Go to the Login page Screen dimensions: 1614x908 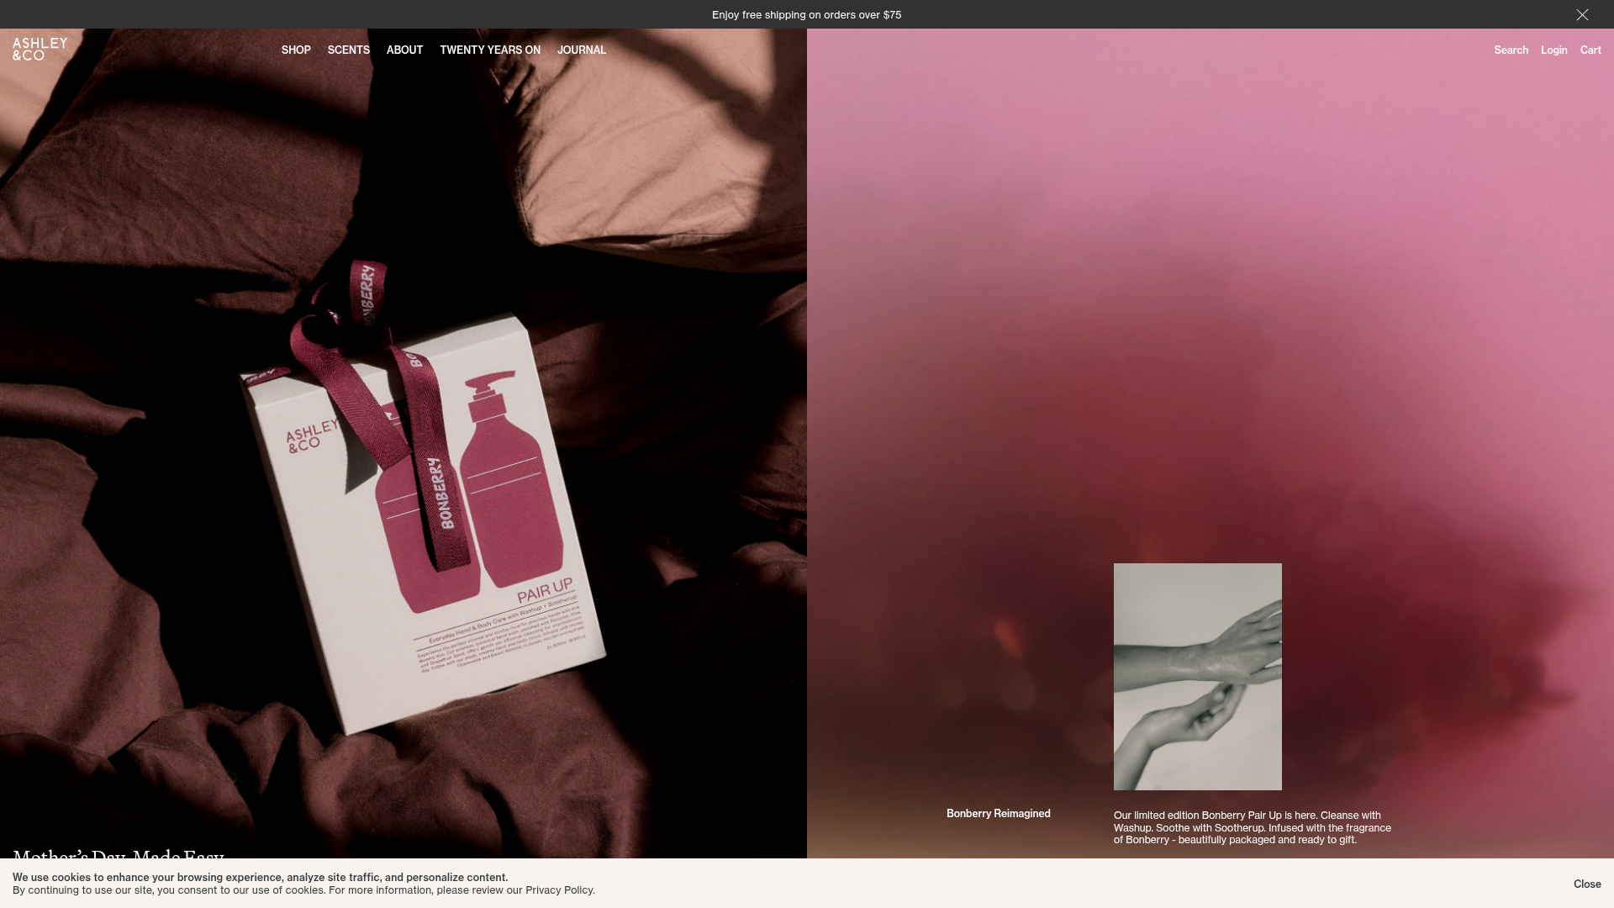click(x=1553, y=50)
